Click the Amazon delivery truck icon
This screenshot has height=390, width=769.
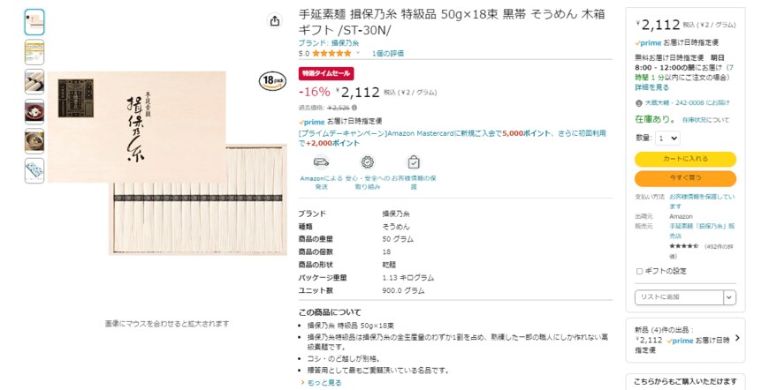(x=320, y=162)
